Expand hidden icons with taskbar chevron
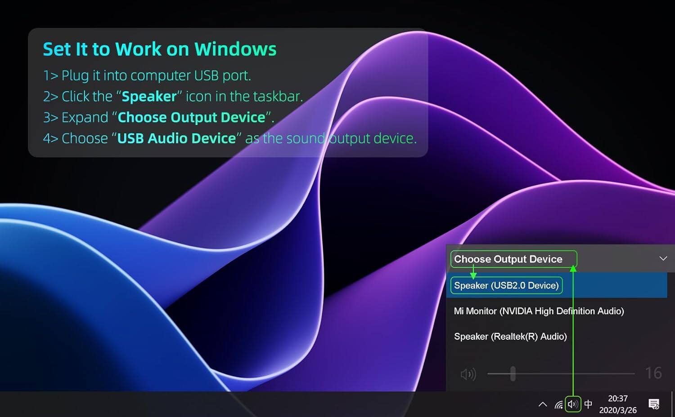This screenshot has width=675, height=417. point(542,404)
